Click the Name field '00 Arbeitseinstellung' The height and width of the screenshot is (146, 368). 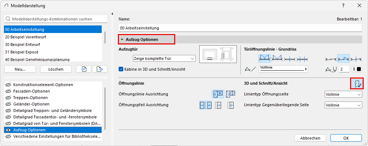tap(240, 28)
